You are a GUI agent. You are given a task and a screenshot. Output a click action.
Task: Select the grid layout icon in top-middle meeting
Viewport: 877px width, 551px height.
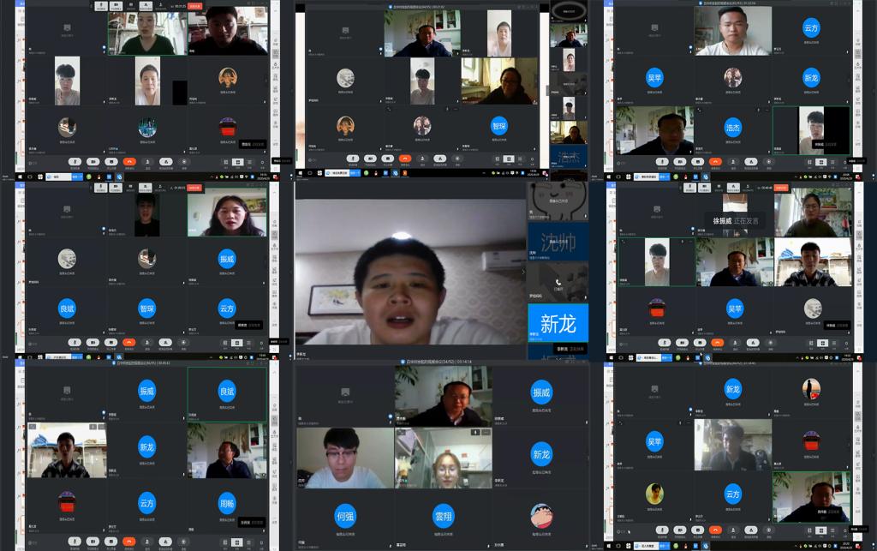point(508,159)
